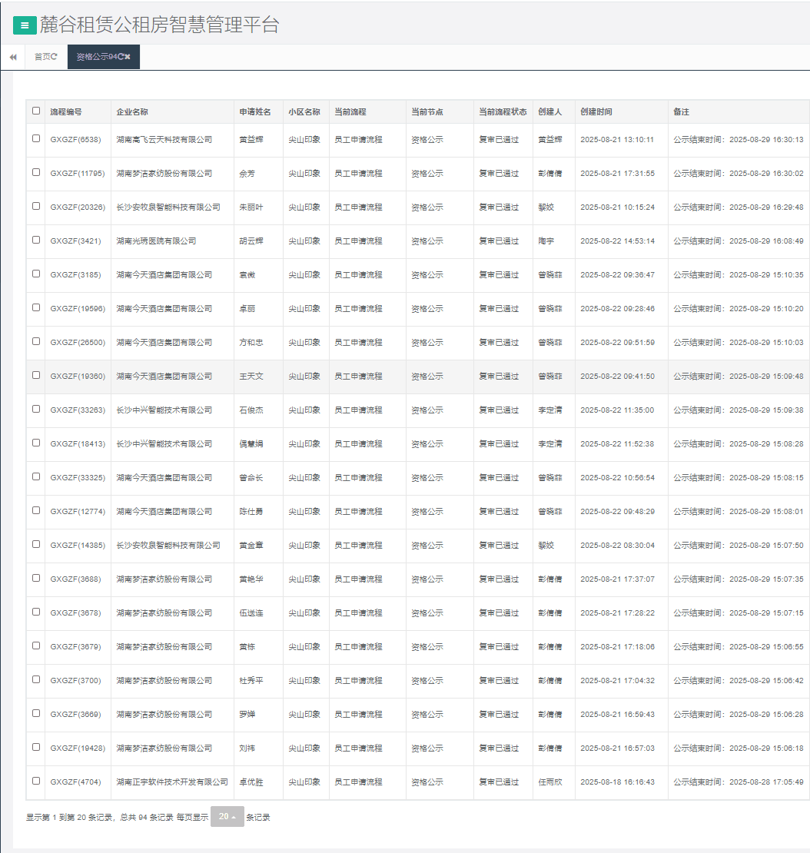Click refresh icon on 首页 tab
The width and height of the screenshot is (810, 853).
point(55,57)
